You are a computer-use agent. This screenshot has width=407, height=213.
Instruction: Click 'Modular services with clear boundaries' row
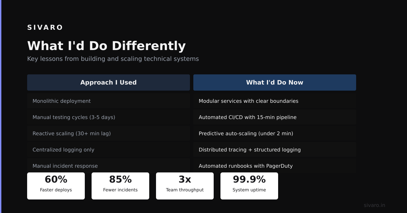(275, 101)
